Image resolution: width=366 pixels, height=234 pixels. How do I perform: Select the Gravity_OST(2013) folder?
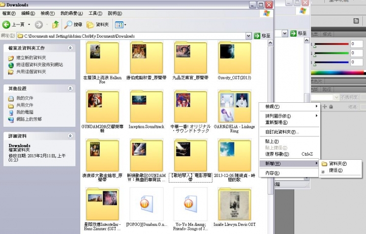coord(234,58)
